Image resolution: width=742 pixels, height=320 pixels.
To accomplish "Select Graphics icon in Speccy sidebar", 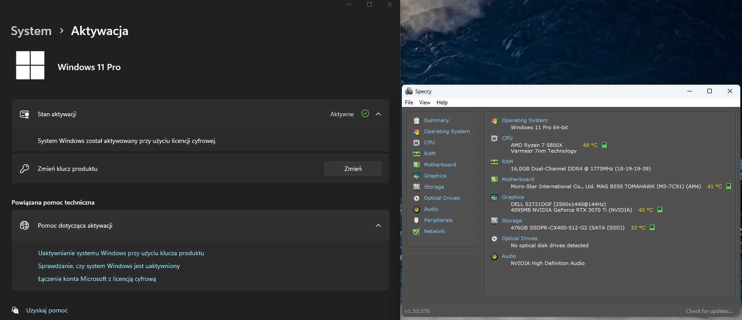I will (x=417, y=176).
